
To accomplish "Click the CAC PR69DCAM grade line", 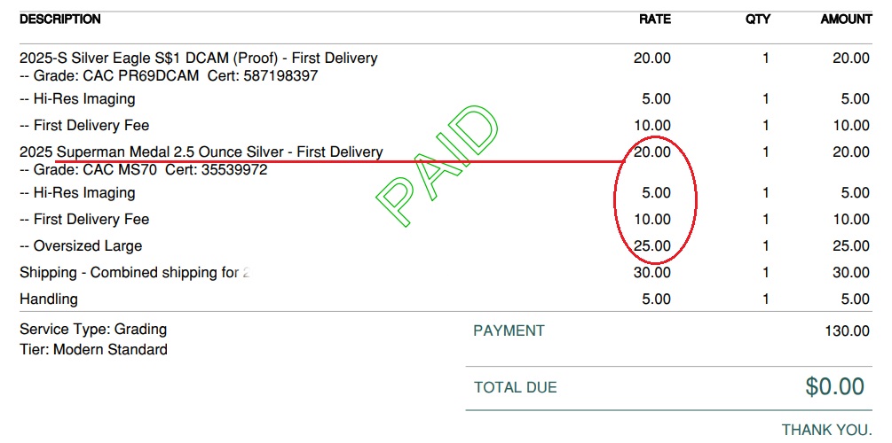I will coord(169,76).
